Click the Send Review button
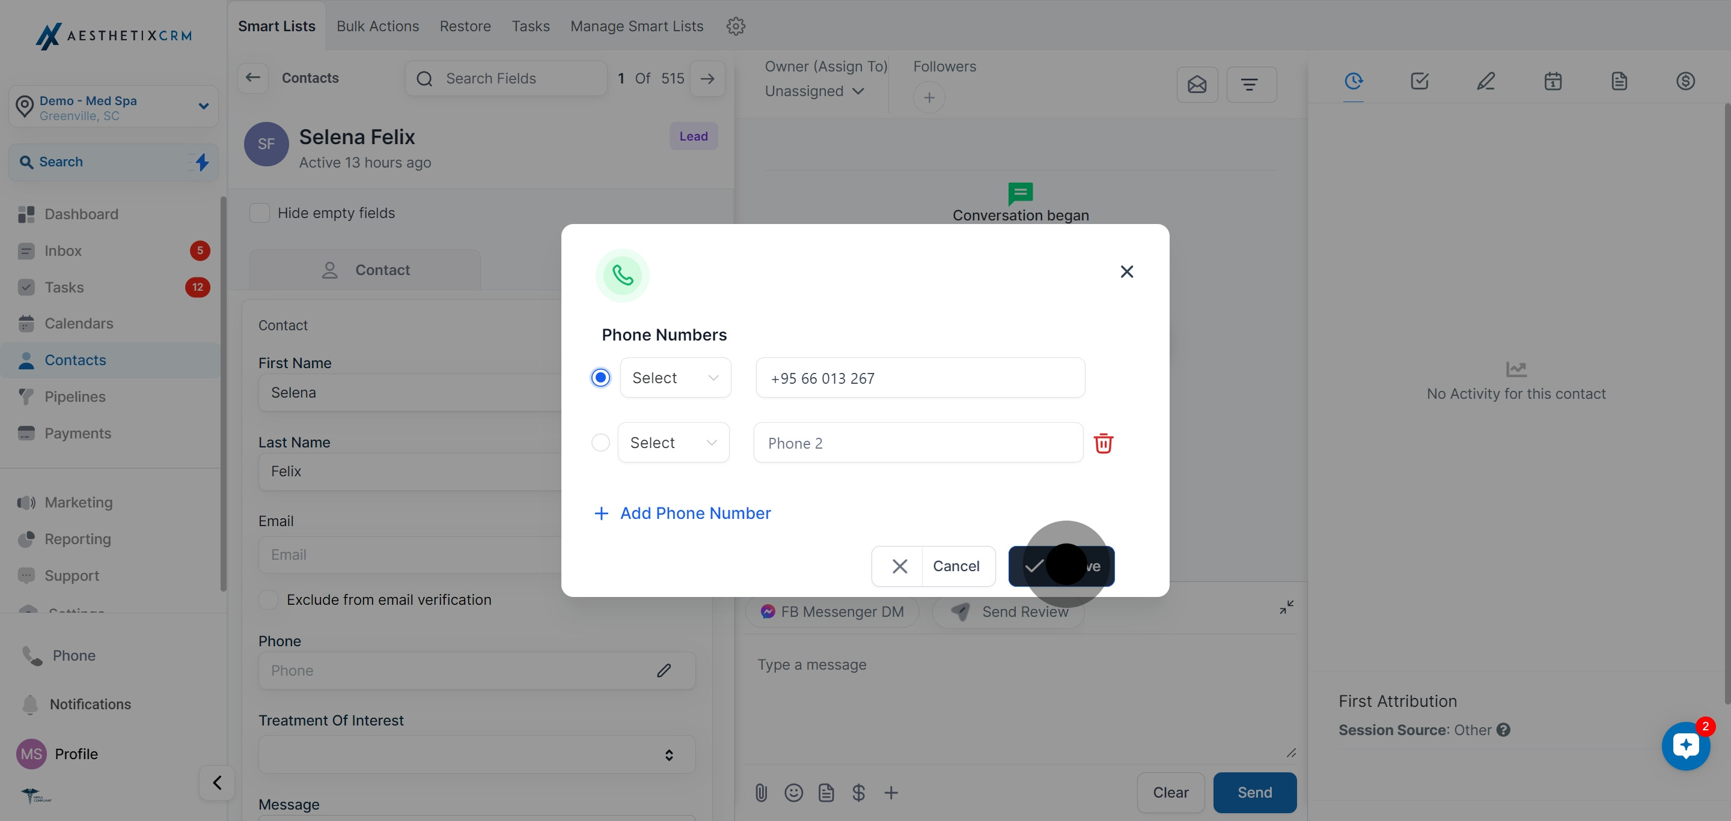The image size is (1731, 821). (1008, 611)
